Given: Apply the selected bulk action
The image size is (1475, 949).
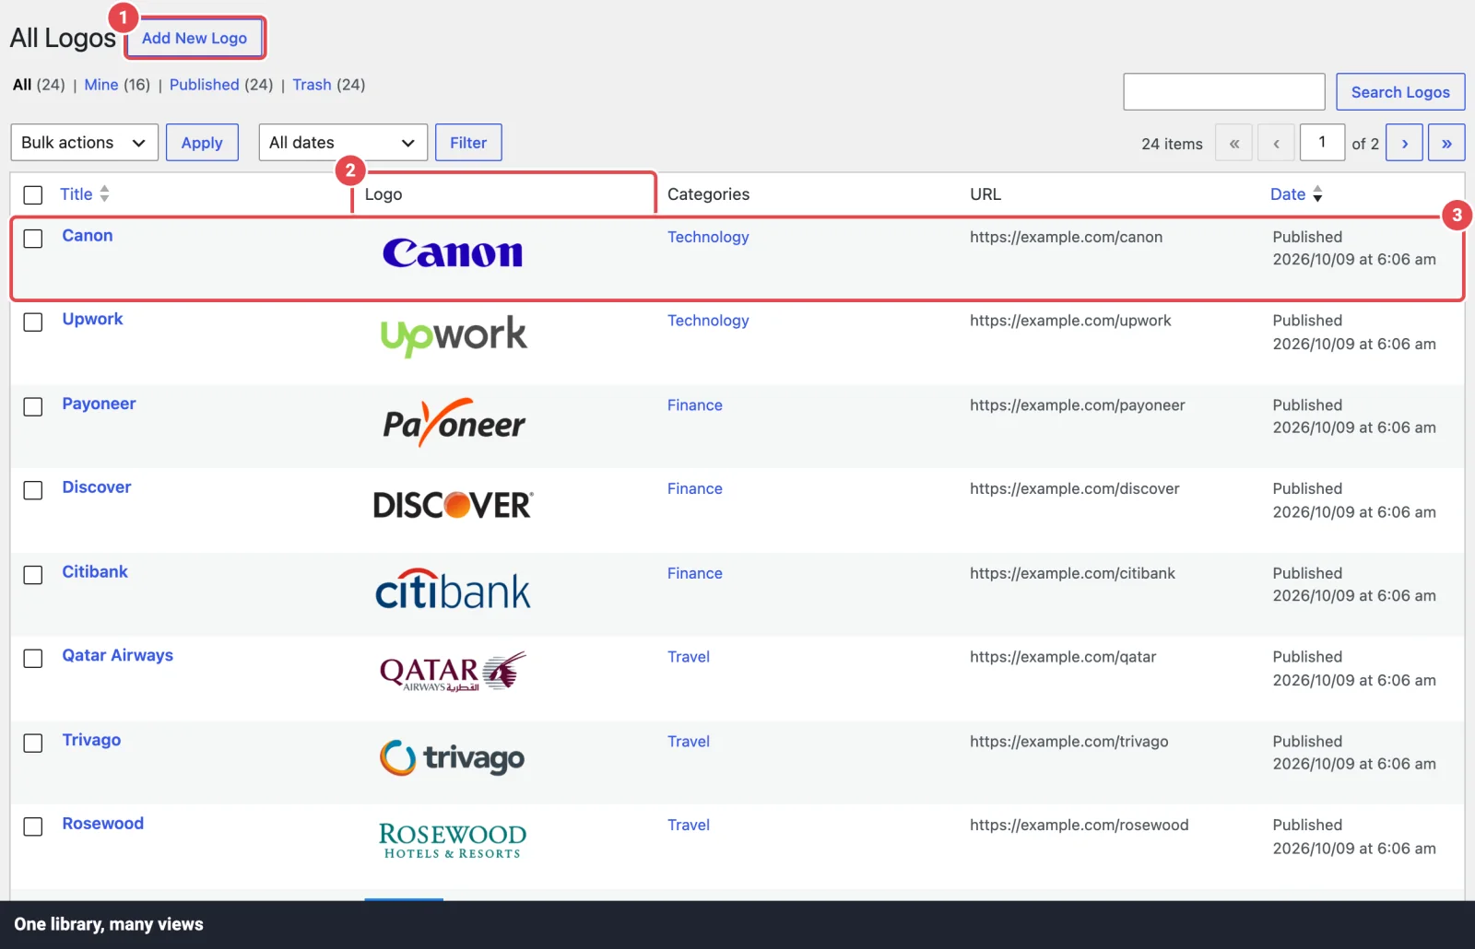Looking at the screenshot, I should tap(202, 143).
